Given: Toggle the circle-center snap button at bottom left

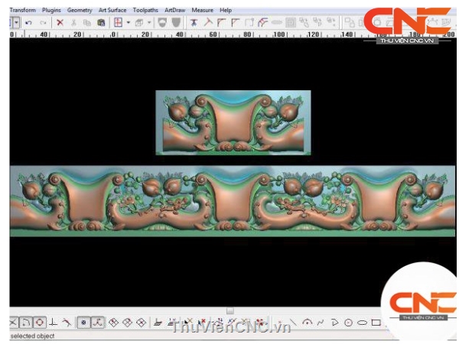Looking at the screenshot, I should pos(40,323).
